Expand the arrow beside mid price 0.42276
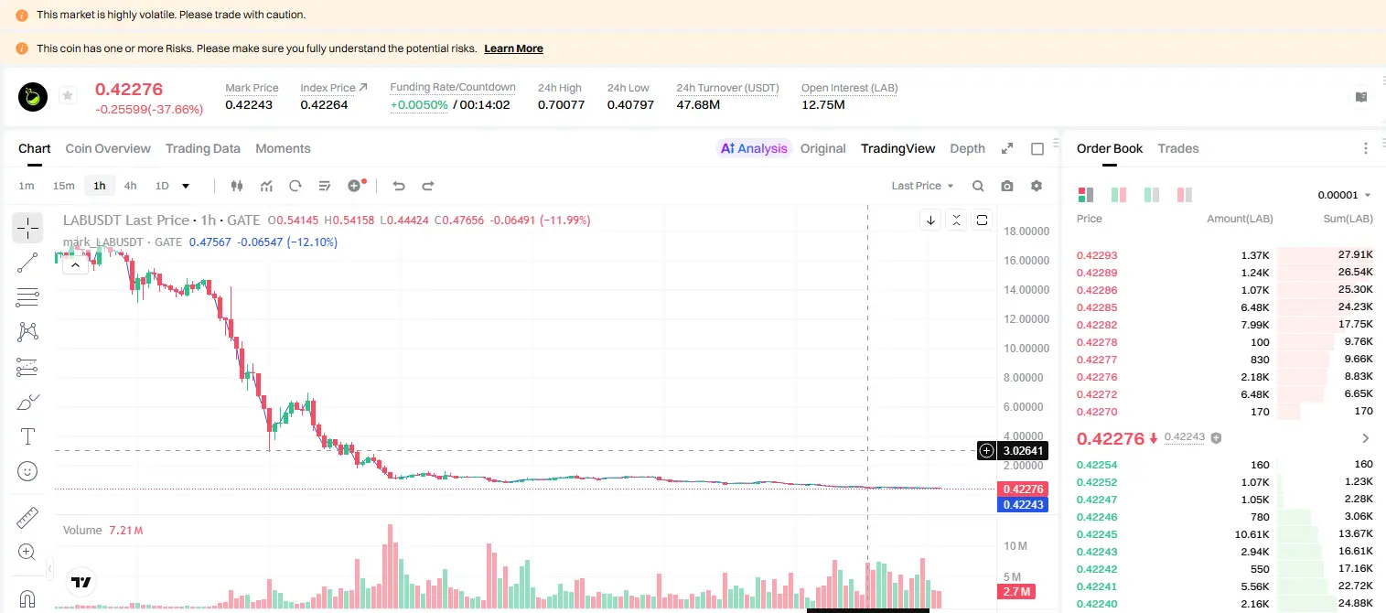Image resolution: width=1386 pixels, height=613 pixels. (x=1366, y=438)
